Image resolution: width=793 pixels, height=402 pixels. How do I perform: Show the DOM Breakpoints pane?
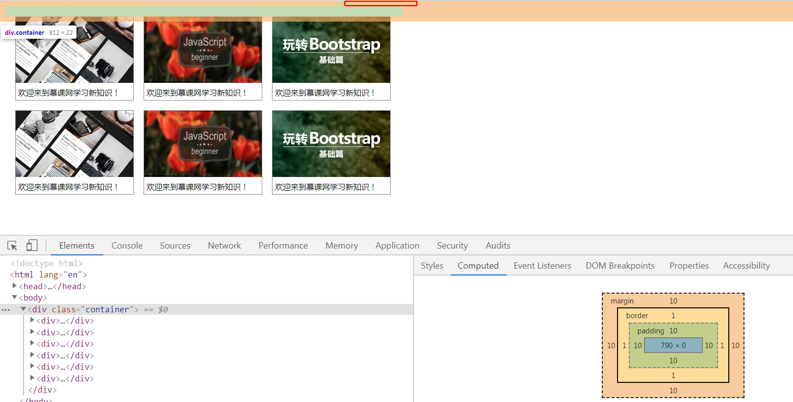click(620, 266)
